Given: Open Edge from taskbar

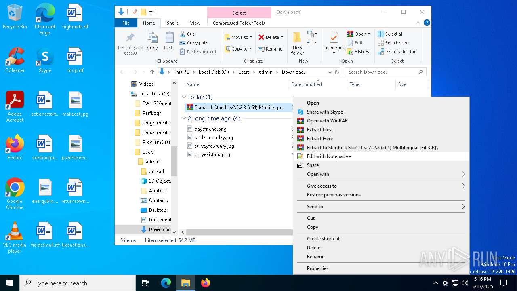Looking at the screenshot, I should (166, 283).
